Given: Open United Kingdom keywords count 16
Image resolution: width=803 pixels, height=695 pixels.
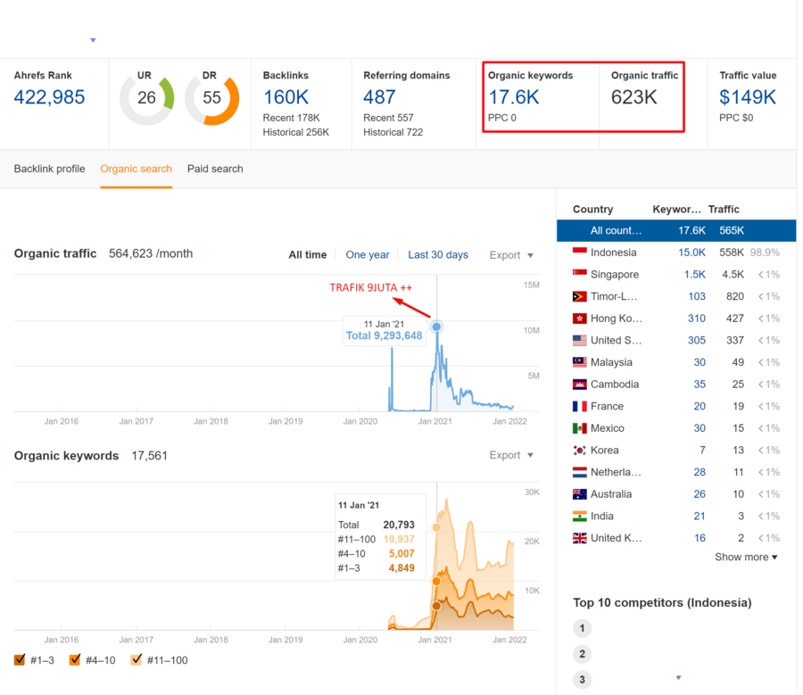Looking at the screenshot, I should (700, 538).
